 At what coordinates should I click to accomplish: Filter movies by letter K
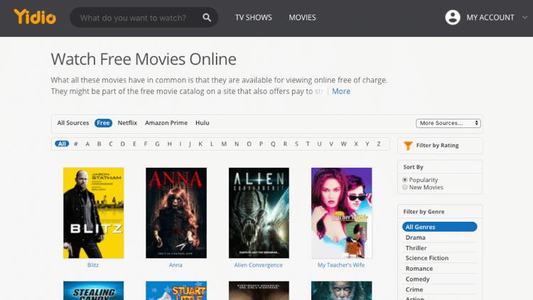tap(200, 144)
